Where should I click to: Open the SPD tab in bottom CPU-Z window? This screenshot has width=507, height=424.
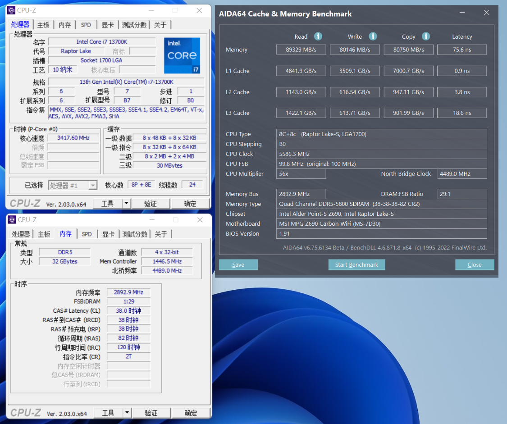(87, 234)
